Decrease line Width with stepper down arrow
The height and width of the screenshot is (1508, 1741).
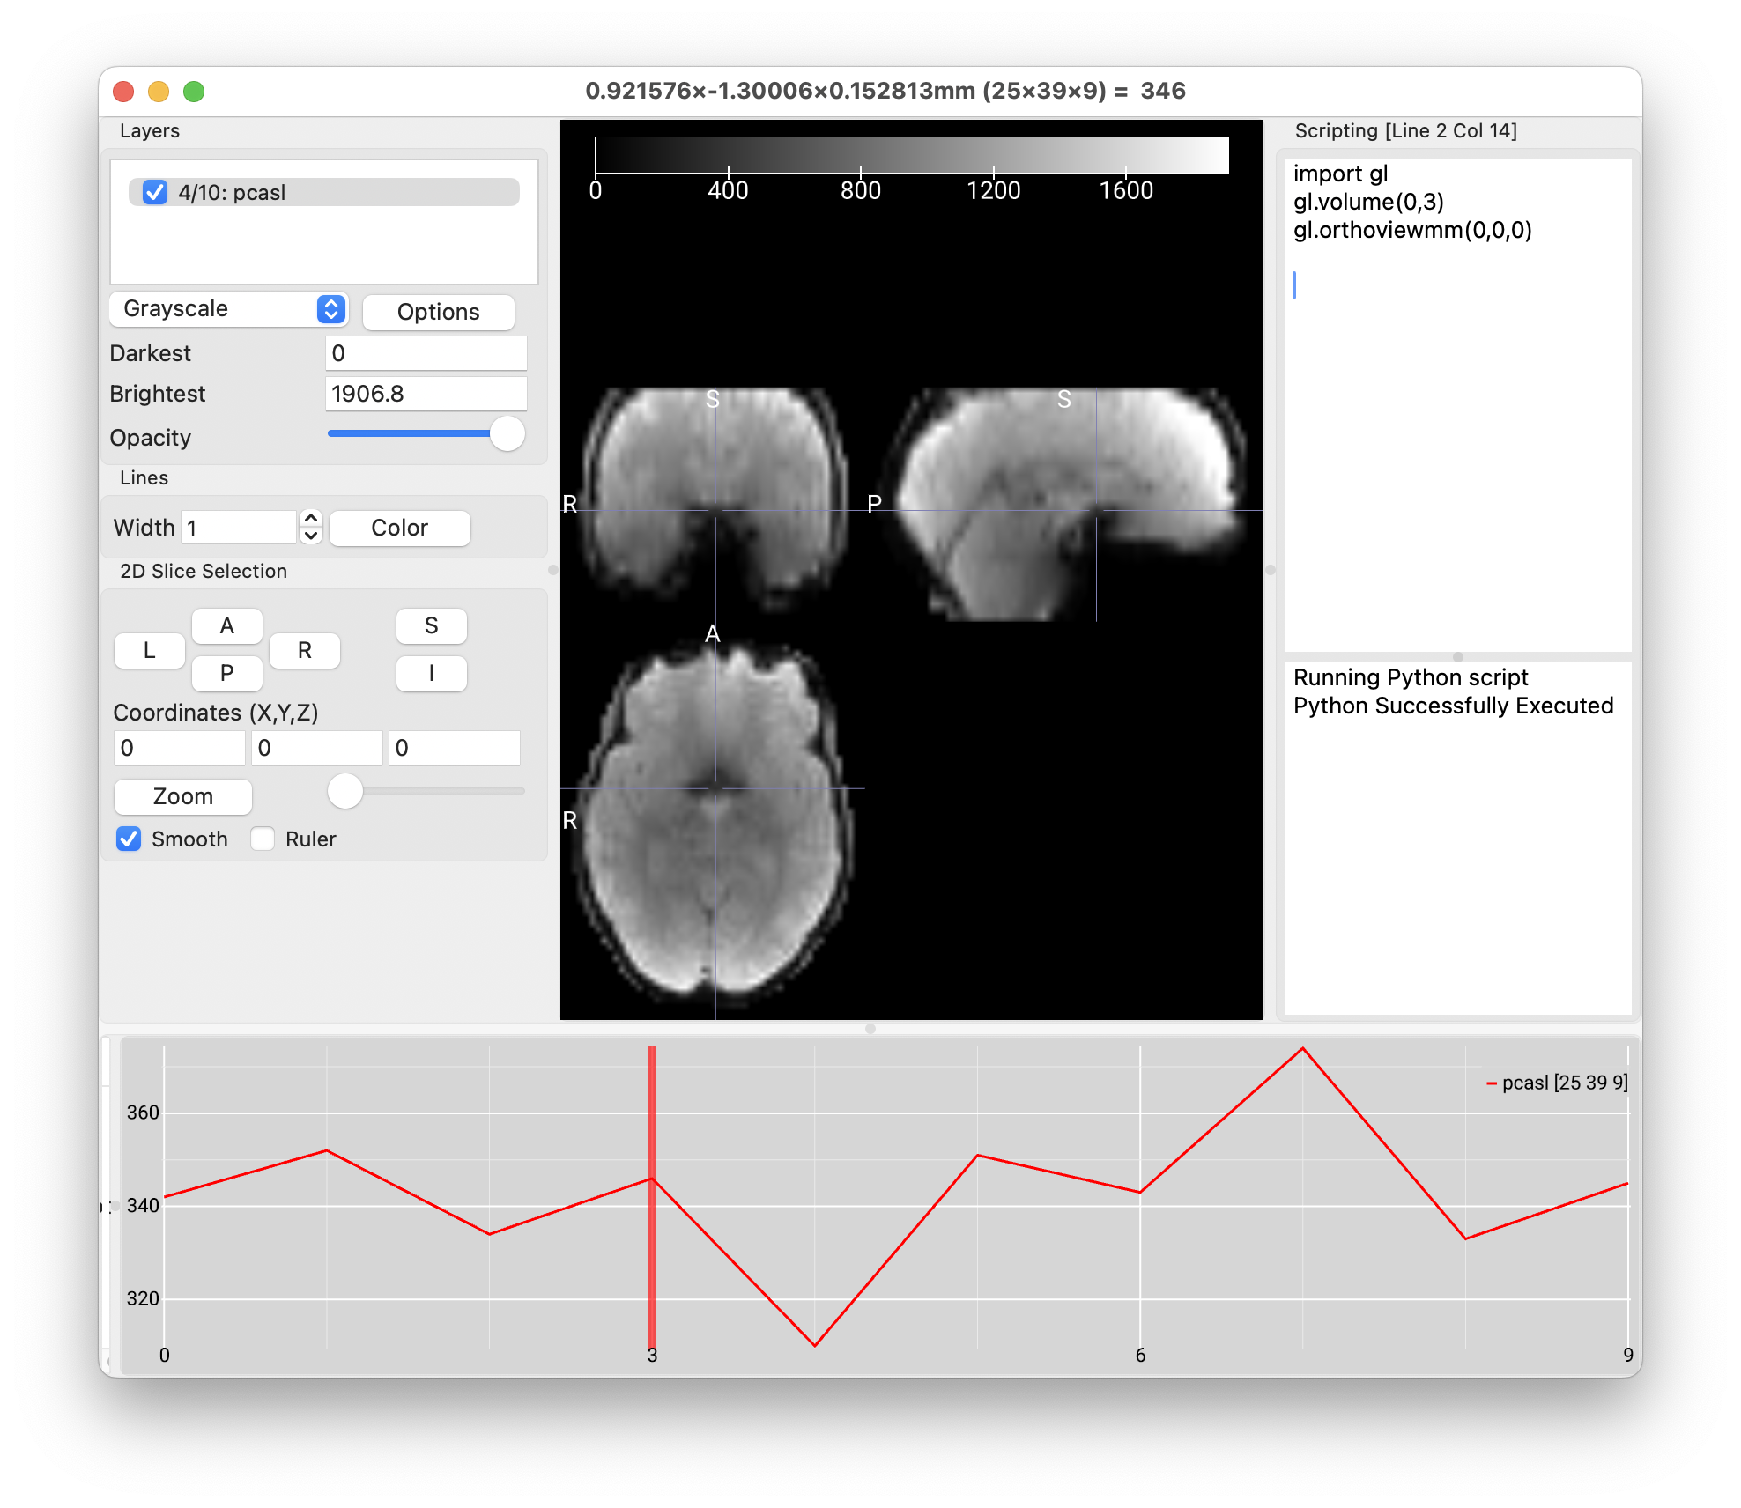pos(311,536)
